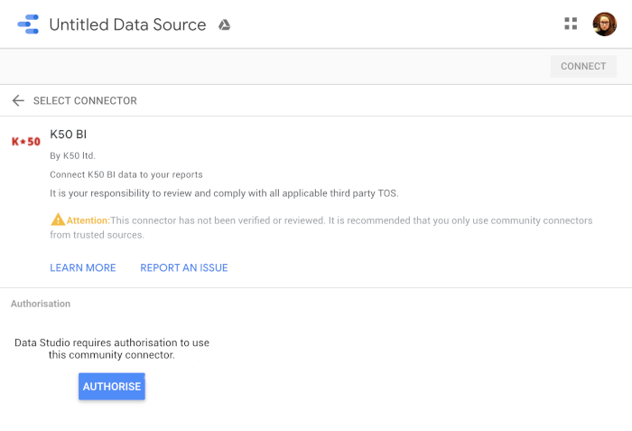This screenshot has width=632, height=431.
Task: Click the Data Studio requires authorisation message
Action: [x=112, y=349]
